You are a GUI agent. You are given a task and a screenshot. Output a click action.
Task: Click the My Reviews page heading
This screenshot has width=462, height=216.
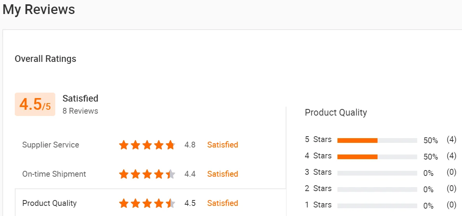tap(39, 10)
